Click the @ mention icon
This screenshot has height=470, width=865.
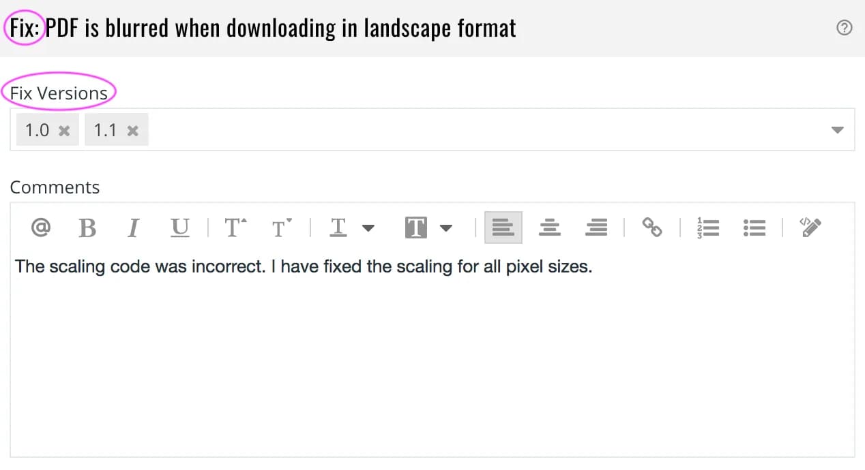pos(41,228)
